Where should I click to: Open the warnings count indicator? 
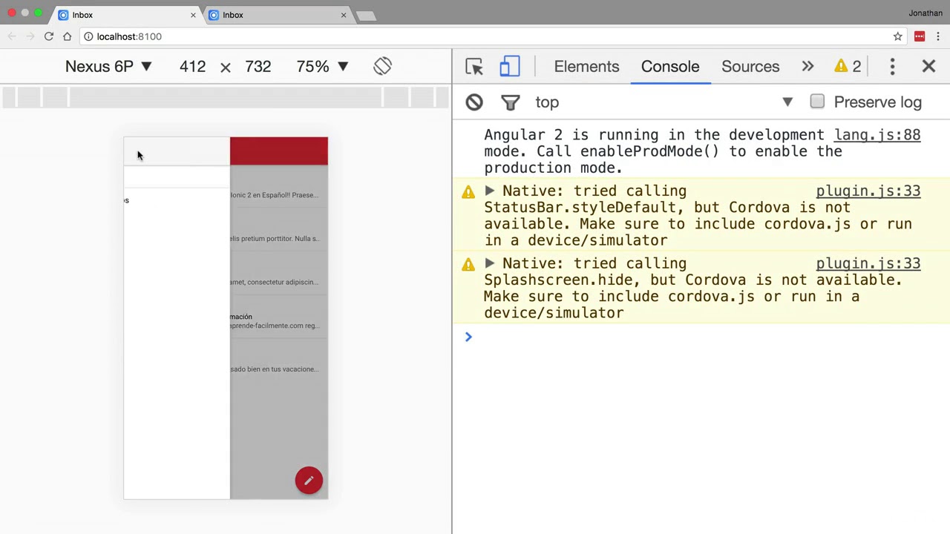pyautogui.click(x=848, y=66)
